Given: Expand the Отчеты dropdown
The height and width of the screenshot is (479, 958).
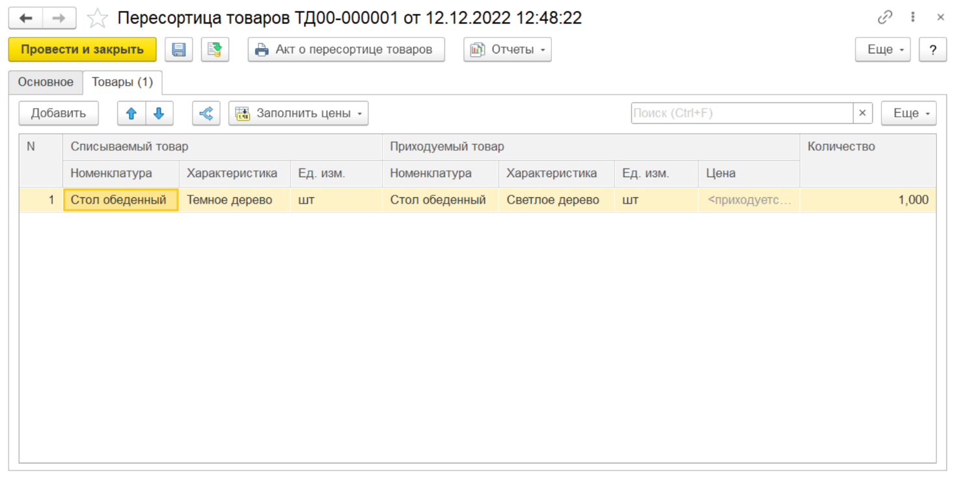Looking at the screenshot, I should click(508, 49).
